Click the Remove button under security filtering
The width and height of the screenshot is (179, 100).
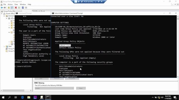57,79
